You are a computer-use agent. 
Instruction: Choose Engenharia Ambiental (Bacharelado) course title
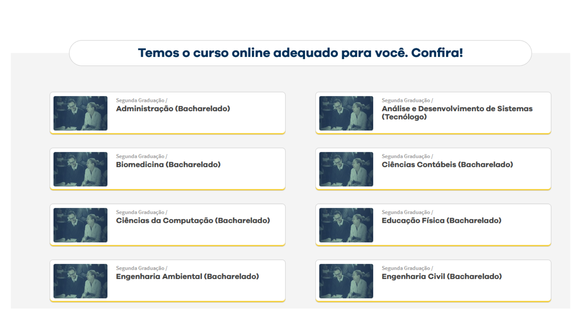point(187,276)
